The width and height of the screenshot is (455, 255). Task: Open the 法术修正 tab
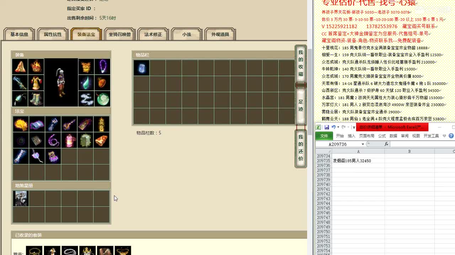pos(153,34)
